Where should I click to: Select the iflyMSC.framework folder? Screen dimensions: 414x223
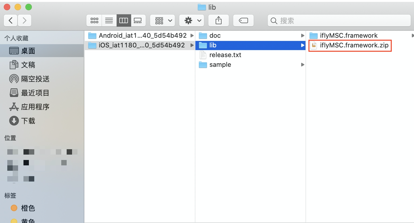pyautogui.click(x=360, y=36)
